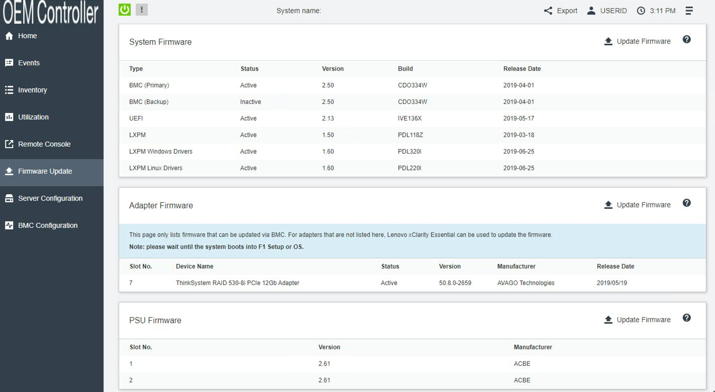Click the Remote Console launch icon

pyautogui.click(x=9, y=144)
